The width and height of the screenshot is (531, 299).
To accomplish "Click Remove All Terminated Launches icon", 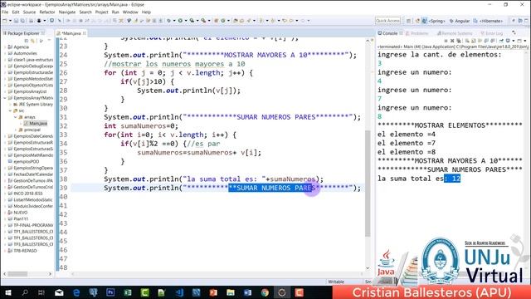I will (x=458, y=41).
